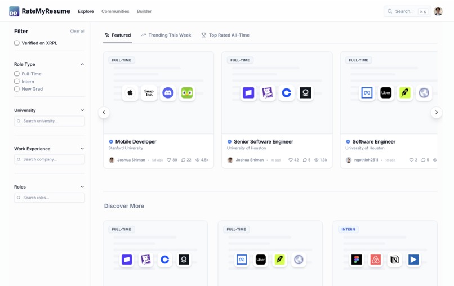The width and height of the screenshot is (454, 286).
Task: Select the Featured tab
Action: tap(118, 35)
